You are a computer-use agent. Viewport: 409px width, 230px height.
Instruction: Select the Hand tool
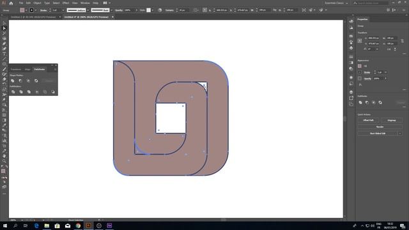(x=4, y=156)
